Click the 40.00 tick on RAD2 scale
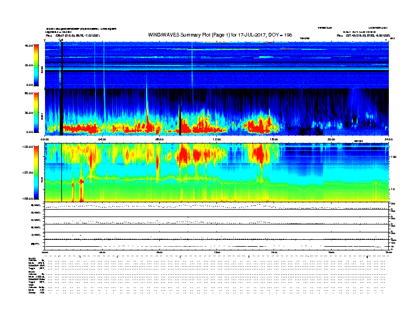The height and width of the screenshot is (324, 419). tap(28, 46)
